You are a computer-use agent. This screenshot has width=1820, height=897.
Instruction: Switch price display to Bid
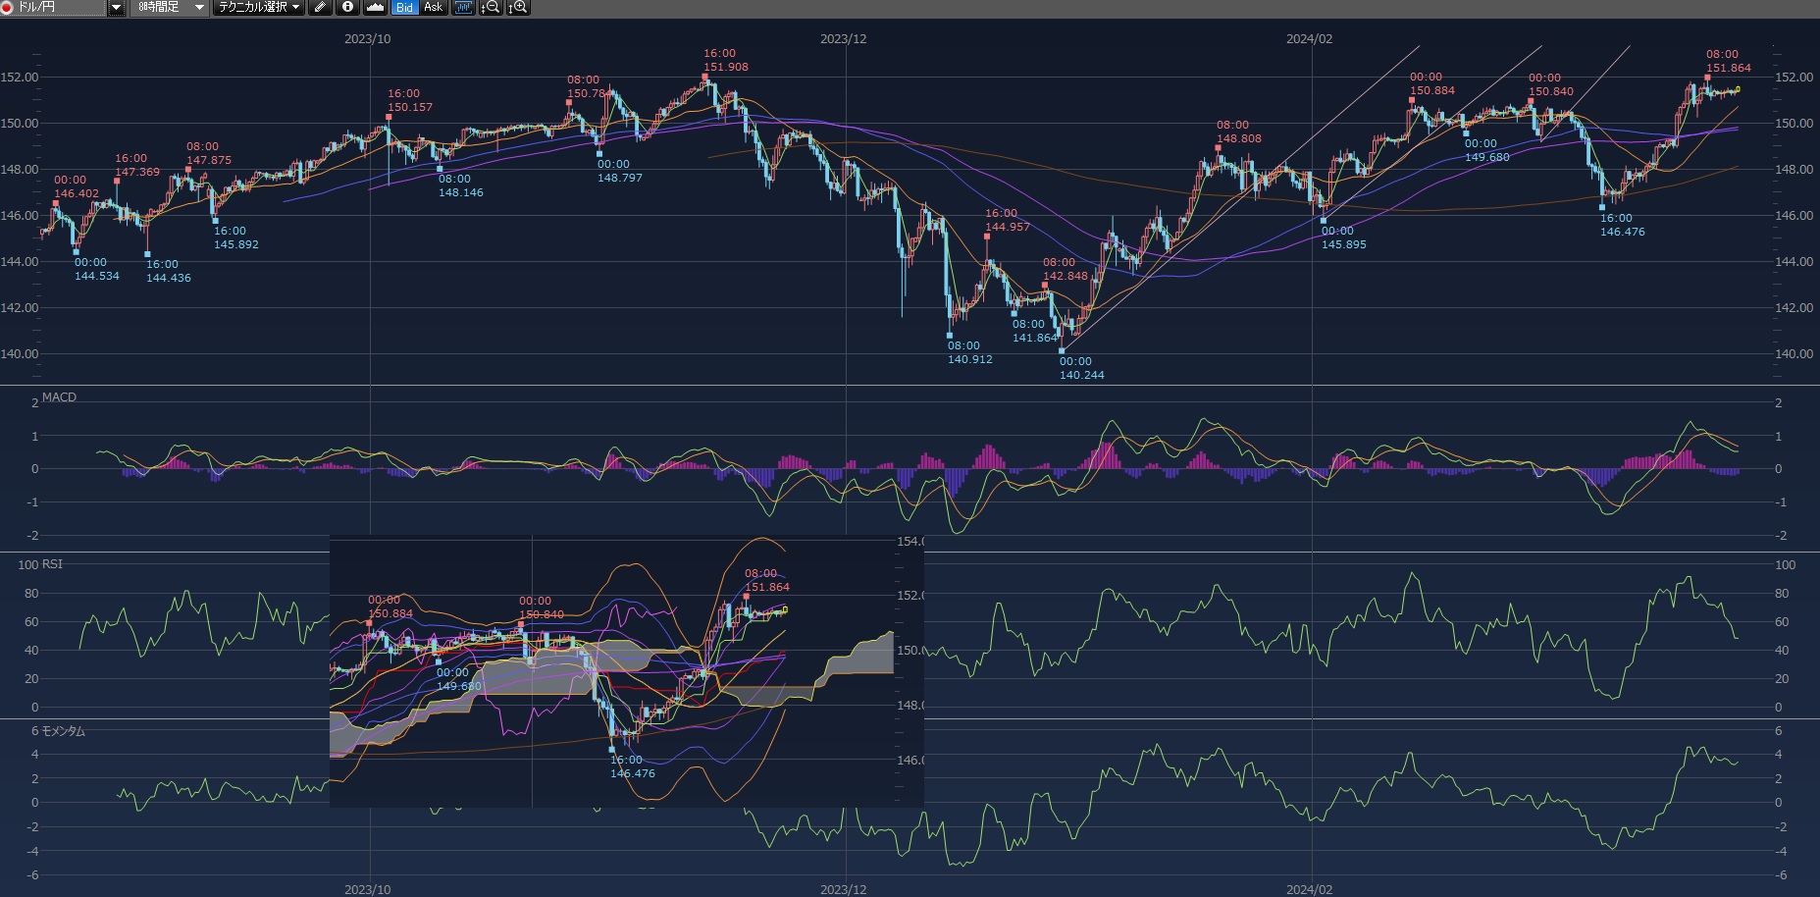404,7
